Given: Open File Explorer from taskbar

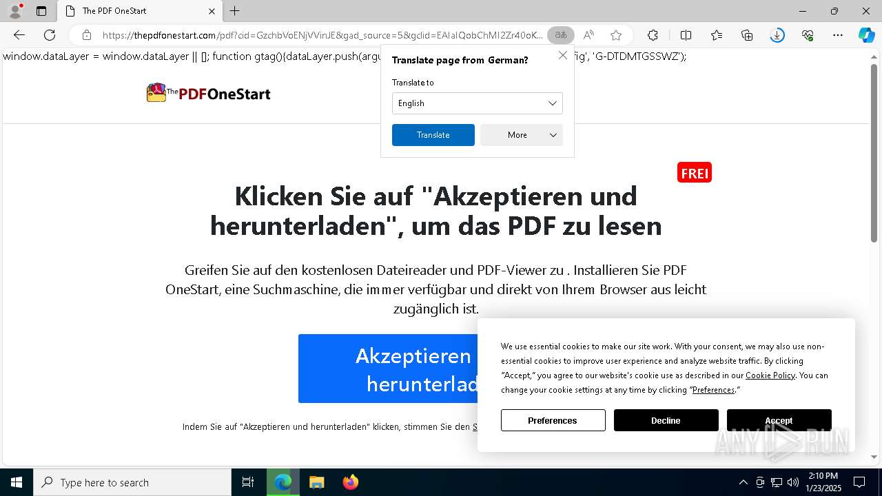Looking at the screenshot, I should coord(316,482).
